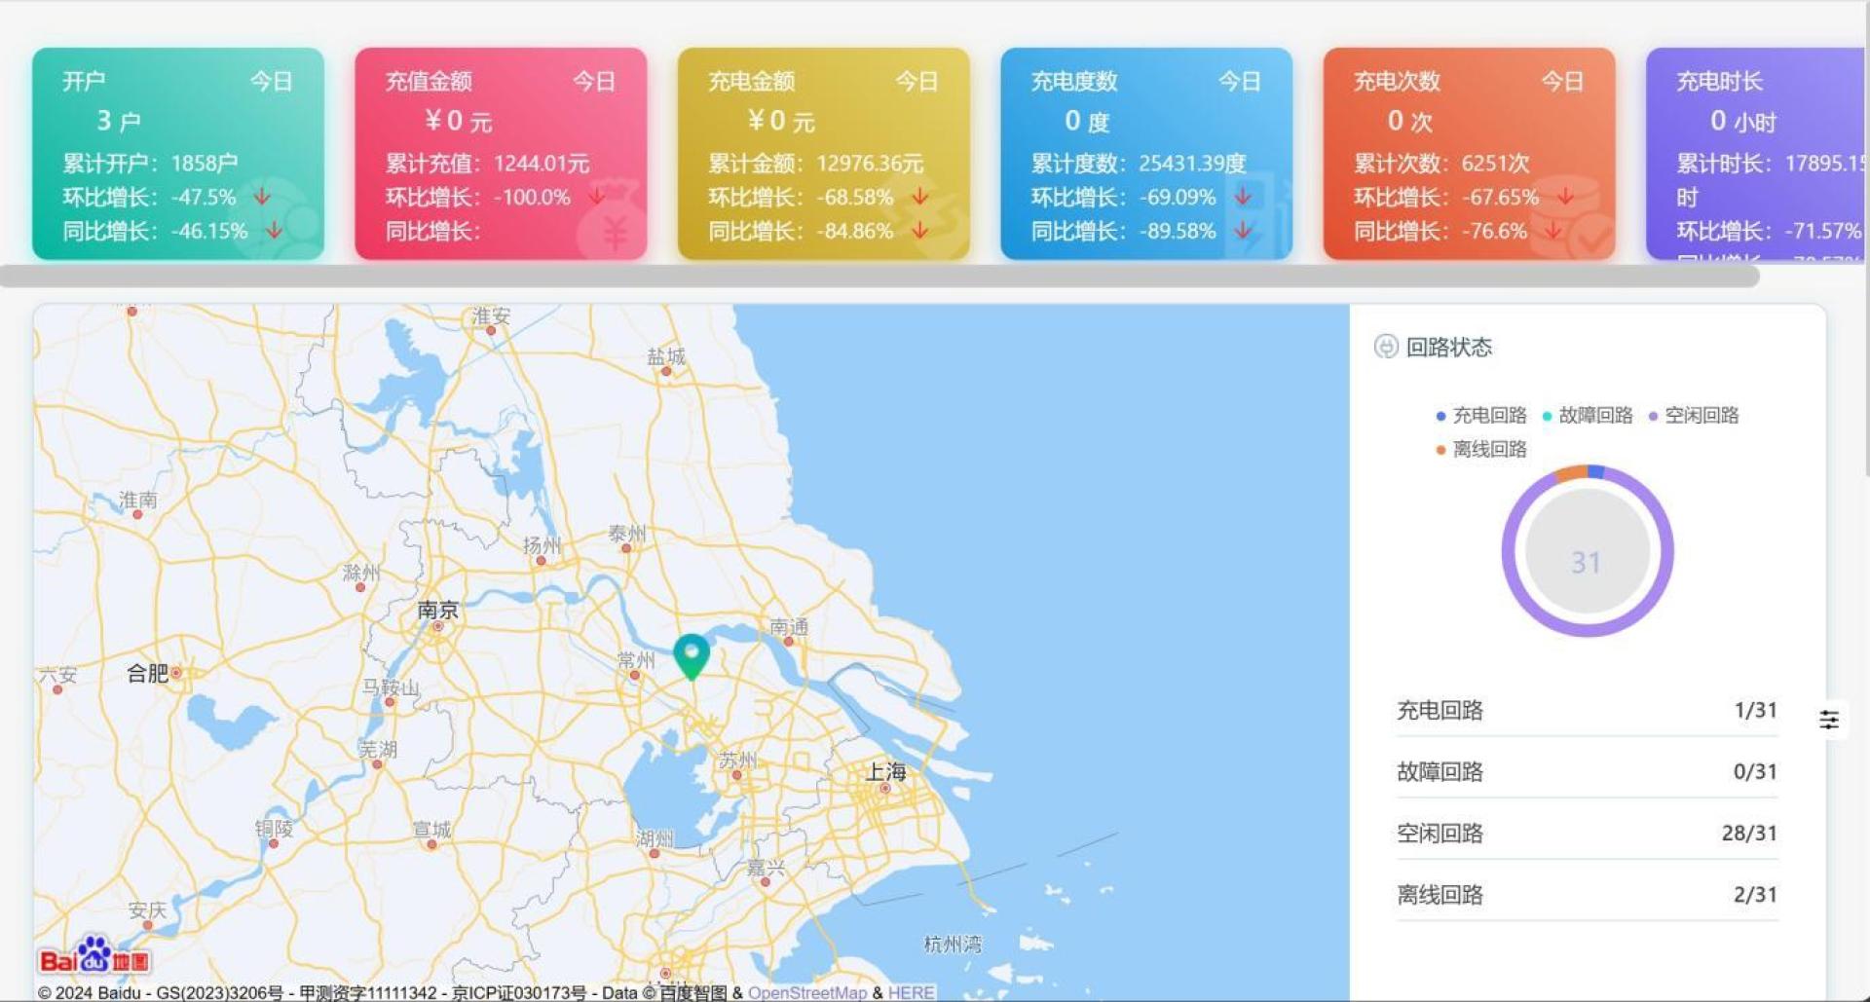Click red down arrow next to 开户 环比增长
Image resolution: width=1870 pixels, height=1002 pixels.
tap(262, 197)
